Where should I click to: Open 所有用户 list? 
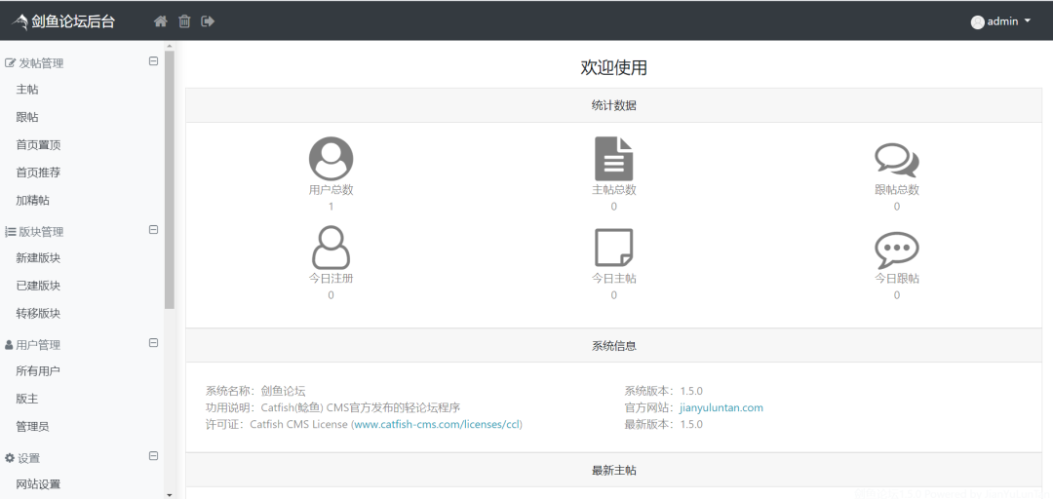click(x=38, y=370)
